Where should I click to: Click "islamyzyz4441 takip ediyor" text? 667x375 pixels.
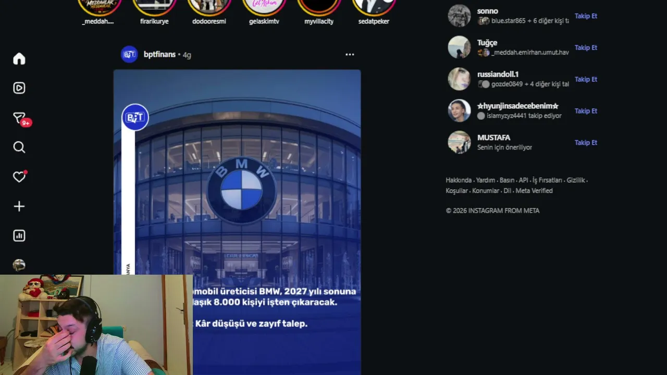pos(524,116)
